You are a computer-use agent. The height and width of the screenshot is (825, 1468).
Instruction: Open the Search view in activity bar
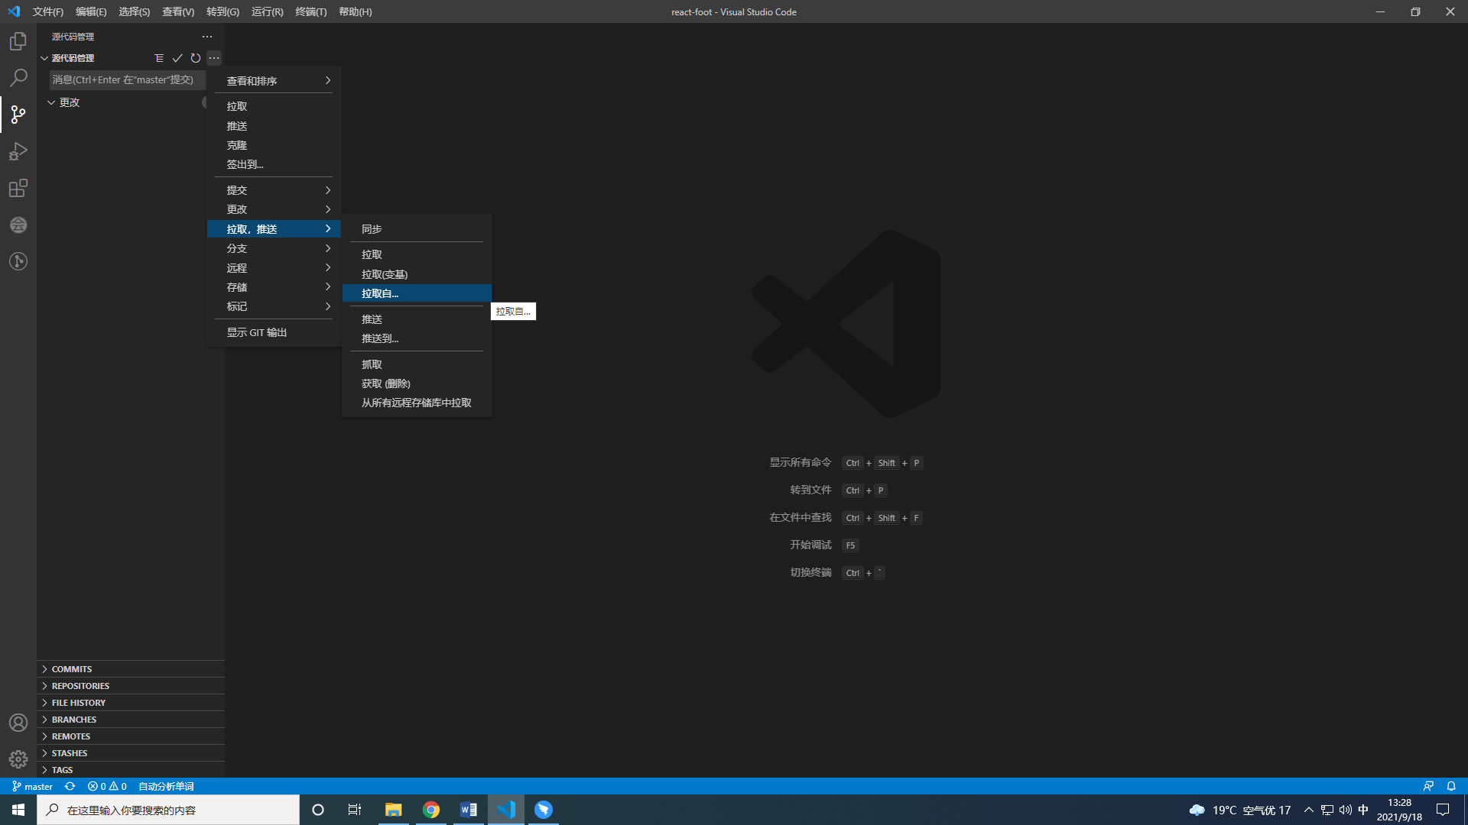(x=18, y=78)
